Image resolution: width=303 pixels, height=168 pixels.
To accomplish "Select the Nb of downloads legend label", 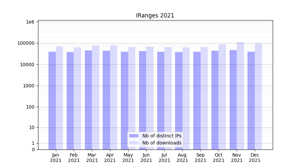I will coord(162,143).
